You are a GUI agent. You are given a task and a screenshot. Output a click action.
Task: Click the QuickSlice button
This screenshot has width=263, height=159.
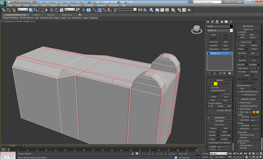click(x=242, y=60)
